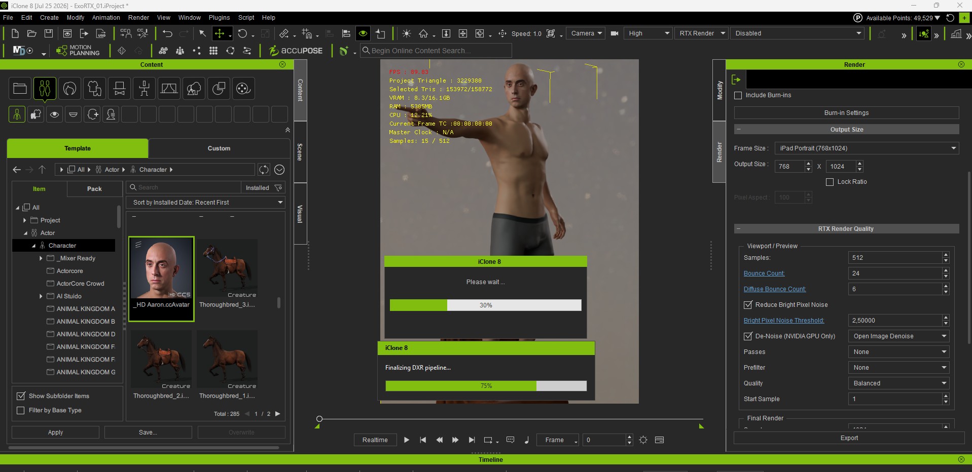Enable the Include Burn-ins checkbox

pyautogui.click(x=738, y=95)
